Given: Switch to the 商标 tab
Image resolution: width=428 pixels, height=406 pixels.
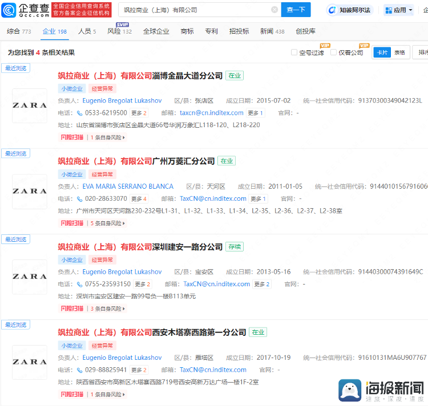Looking at the screenshot, I should coord(187,31).
